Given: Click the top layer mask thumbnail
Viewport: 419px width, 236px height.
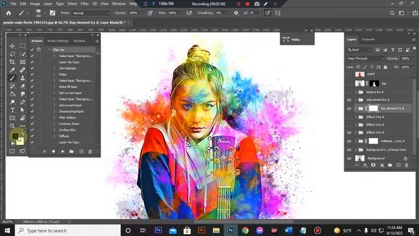Looking at the screenshot, I should click(x=374, y=83).
